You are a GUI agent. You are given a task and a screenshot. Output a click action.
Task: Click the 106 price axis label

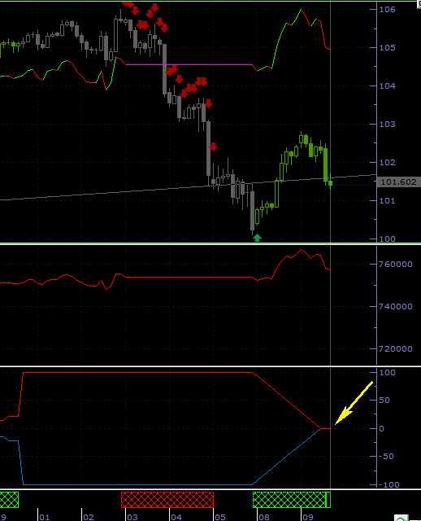pos(388,9)
